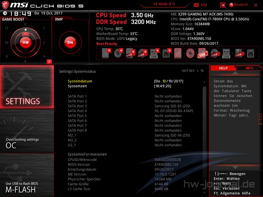Turn off the XMP ON button
Viewport: 263px width, 197px height.
[70, 42]
